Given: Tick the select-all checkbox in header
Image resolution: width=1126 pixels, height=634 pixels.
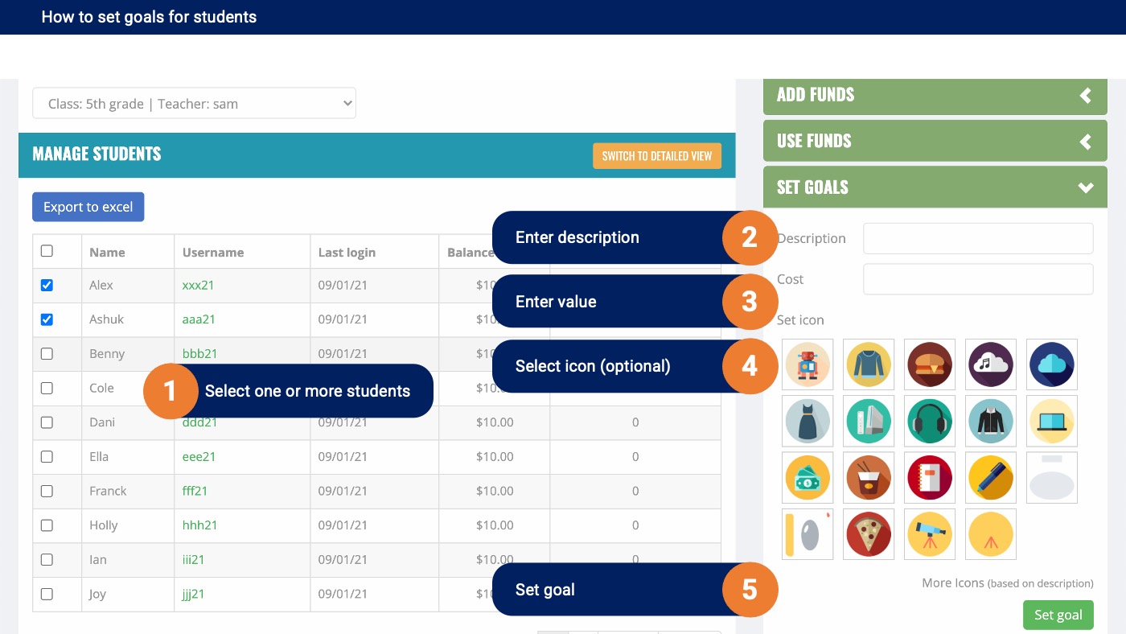Looking at the screenshot, I should pos(47,251).
